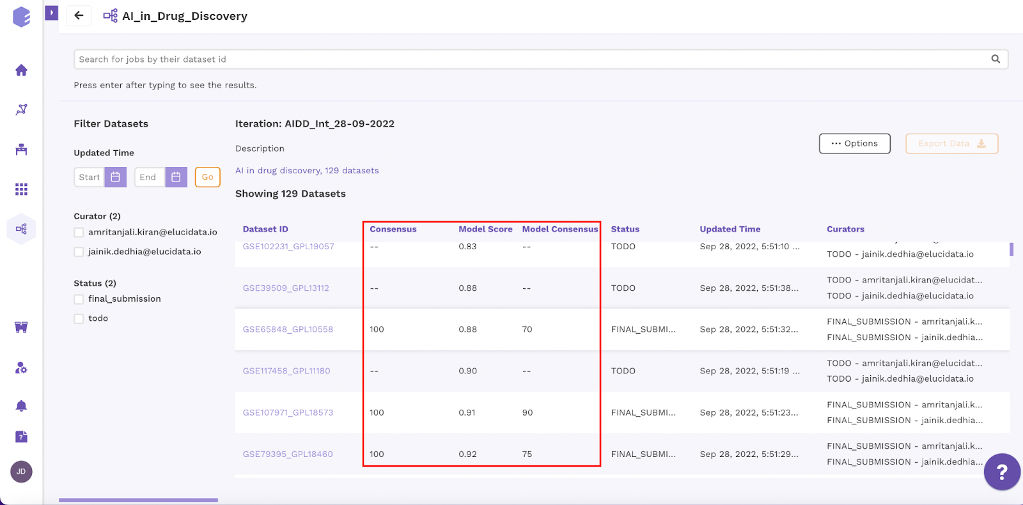Open the Home icon in sidebar
The height and width of the screenshot is (505, 1023).
pos(21,70)
